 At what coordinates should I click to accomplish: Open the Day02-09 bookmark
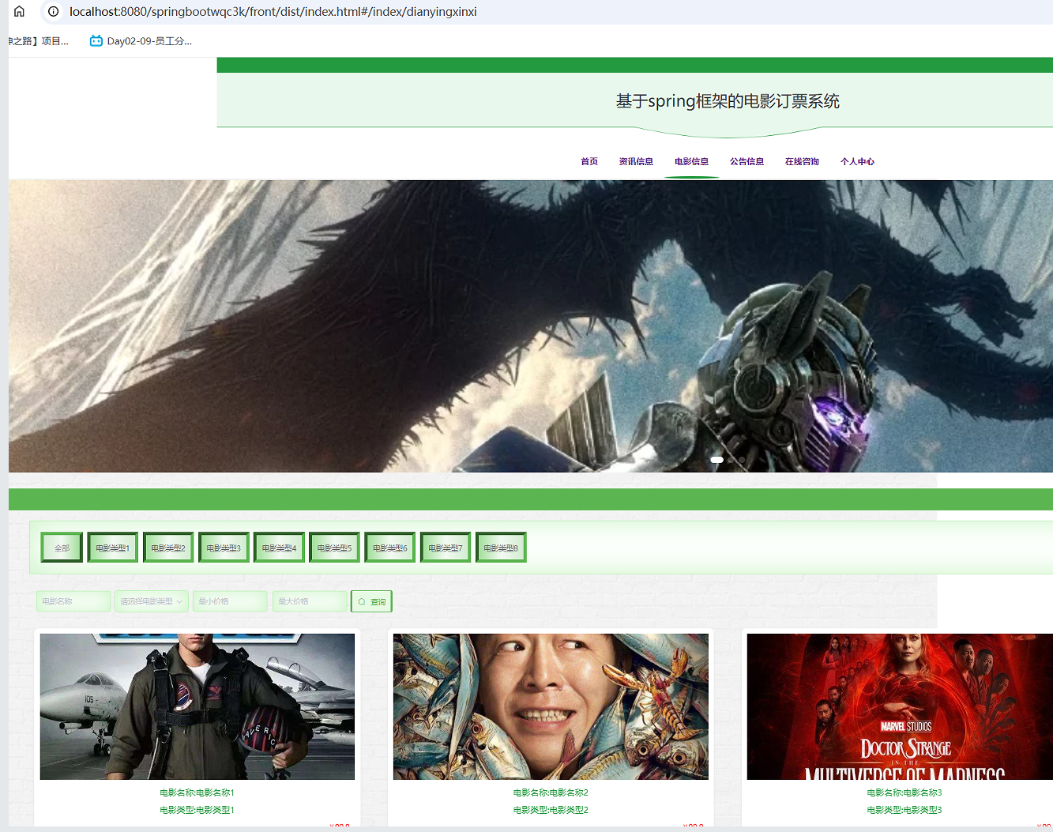coord(141,41)
